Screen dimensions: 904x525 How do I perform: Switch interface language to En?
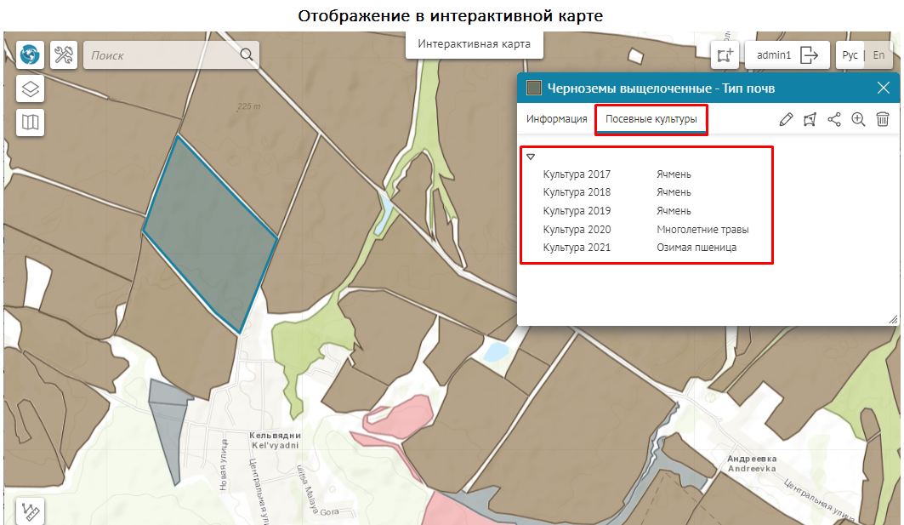click(x=879, y=55)
